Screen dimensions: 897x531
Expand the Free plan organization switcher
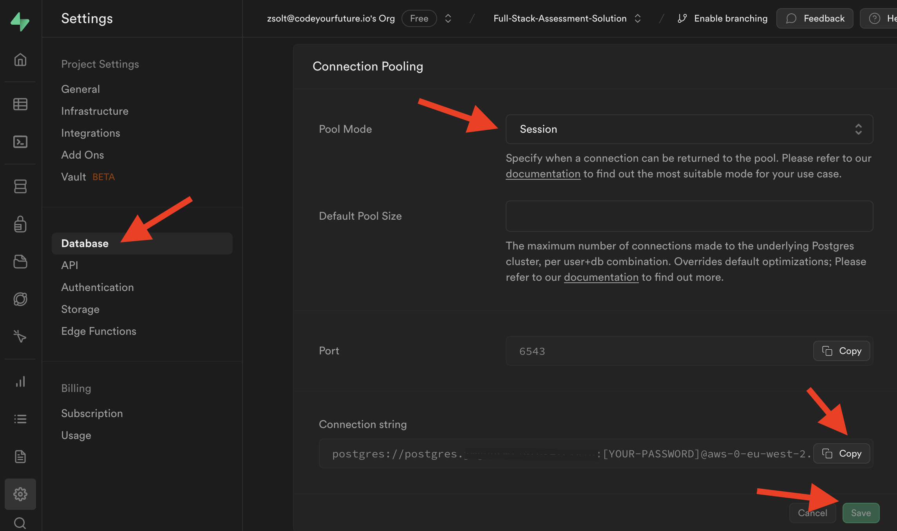click(447, 18)
